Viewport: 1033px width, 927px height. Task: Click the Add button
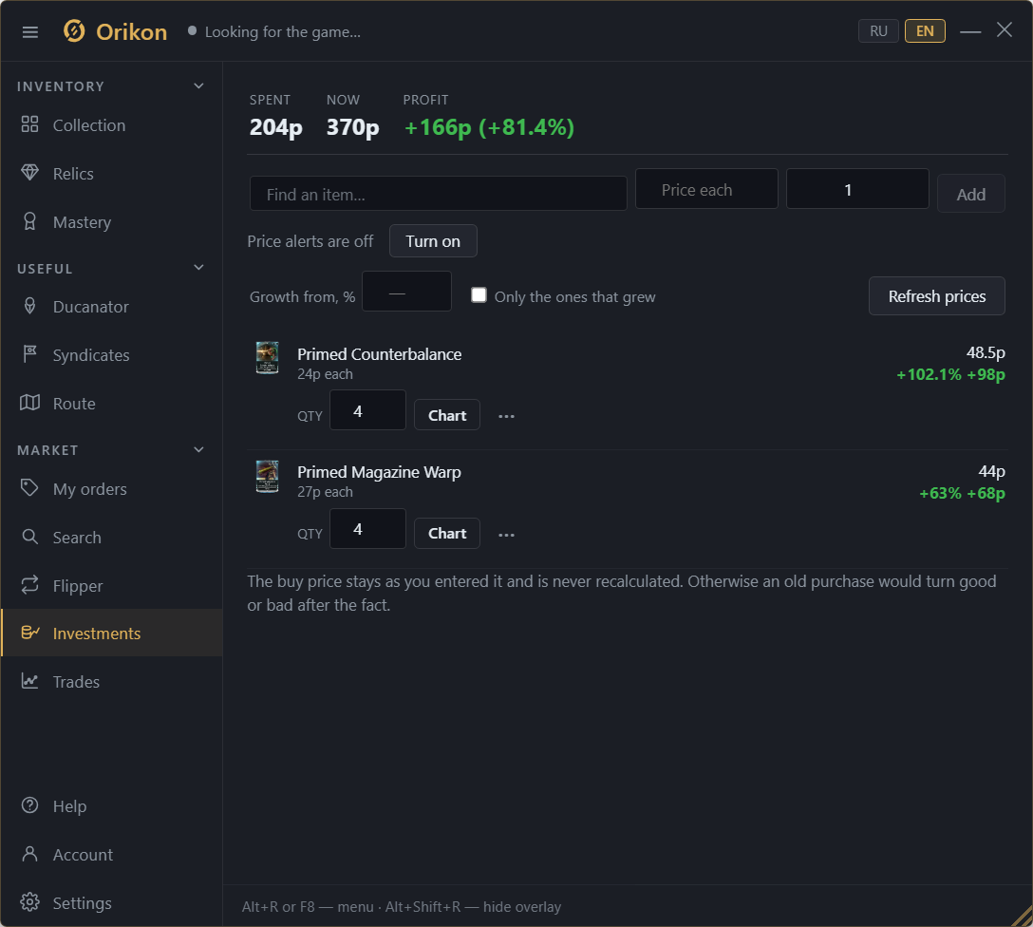(x=970, y=194)
